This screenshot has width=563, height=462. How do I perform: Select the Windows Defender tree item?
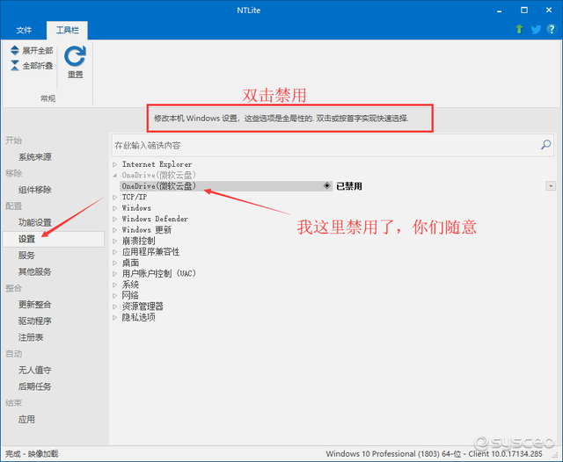155,219
